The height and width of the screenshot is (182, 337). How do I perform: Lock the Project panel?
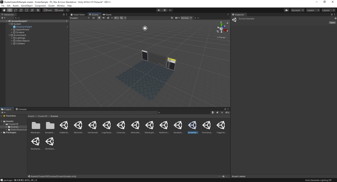coord(225,109)
